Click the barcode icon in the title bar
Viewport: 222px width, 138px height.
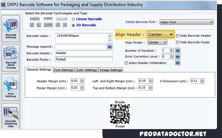(x=3, y=5)
